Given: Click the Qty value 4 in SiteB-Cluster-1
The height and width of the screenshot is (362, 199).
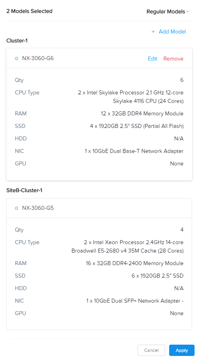Looking at the screenshot, I should point(182,230).
